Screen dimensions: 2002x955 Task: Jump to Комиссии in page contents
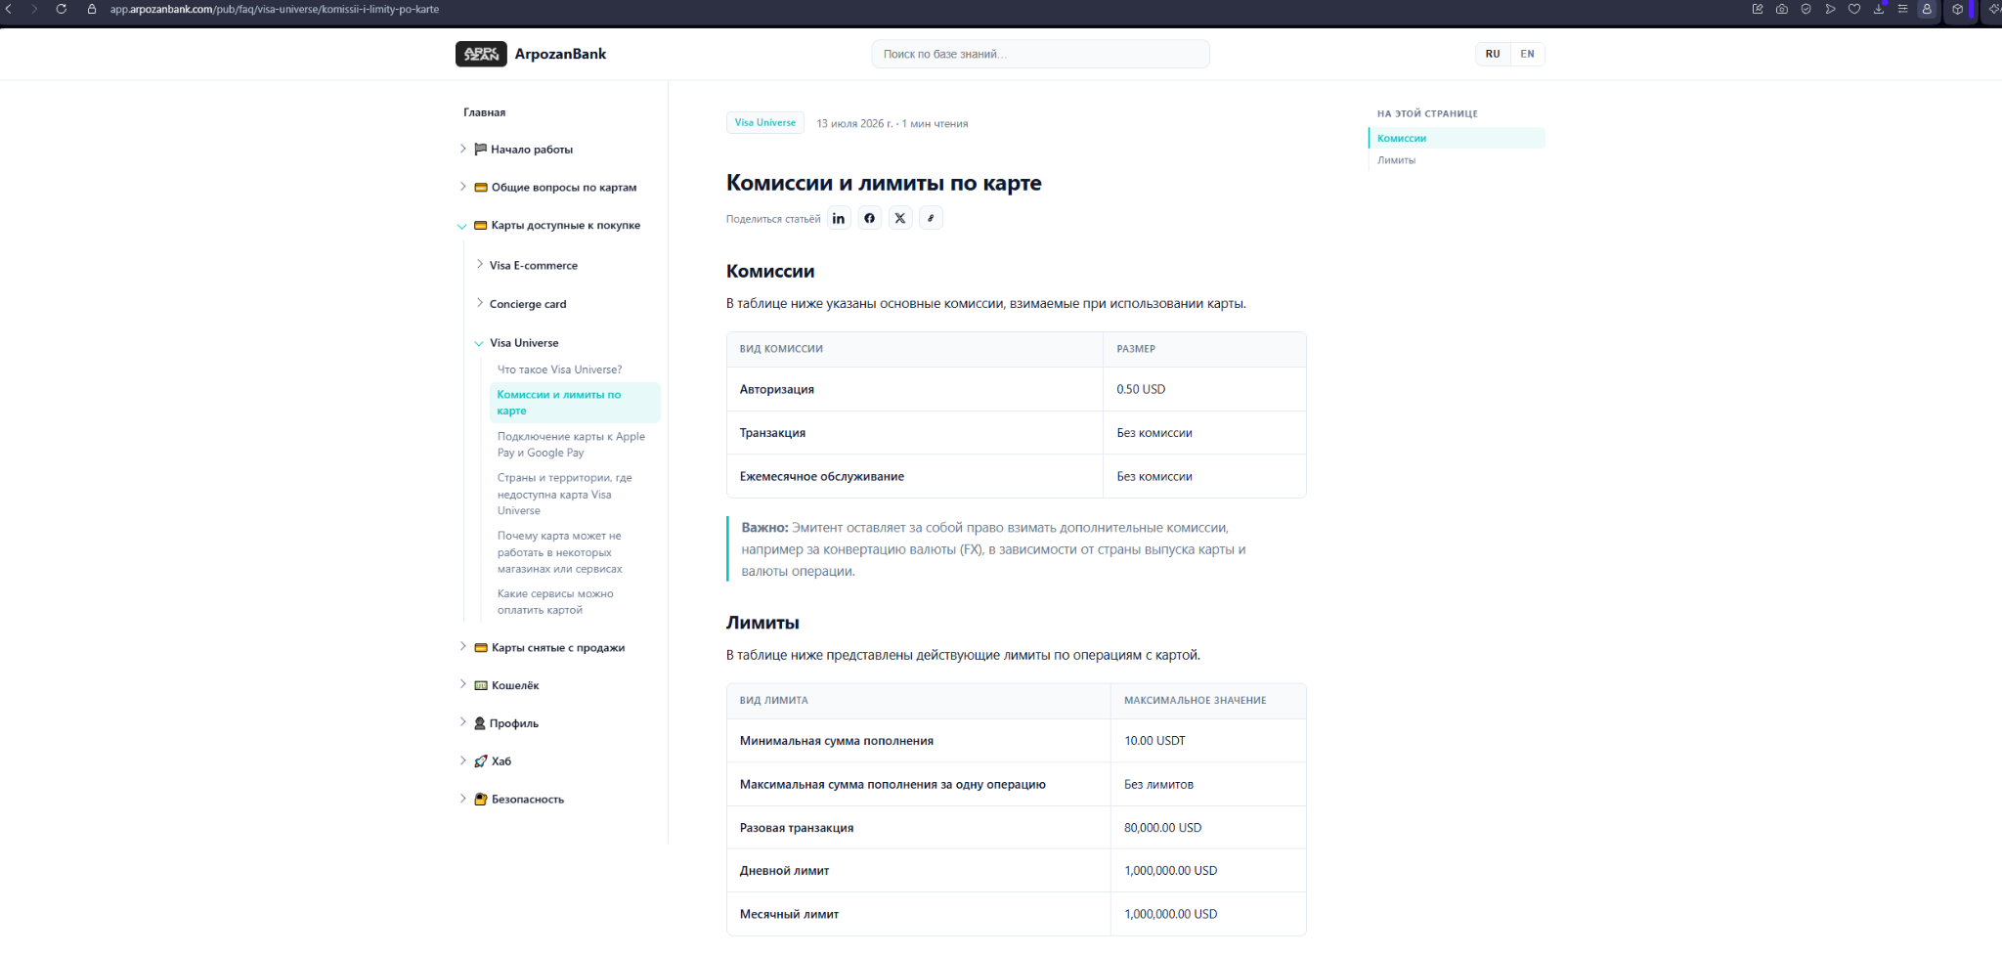[x=1402, y=138]
